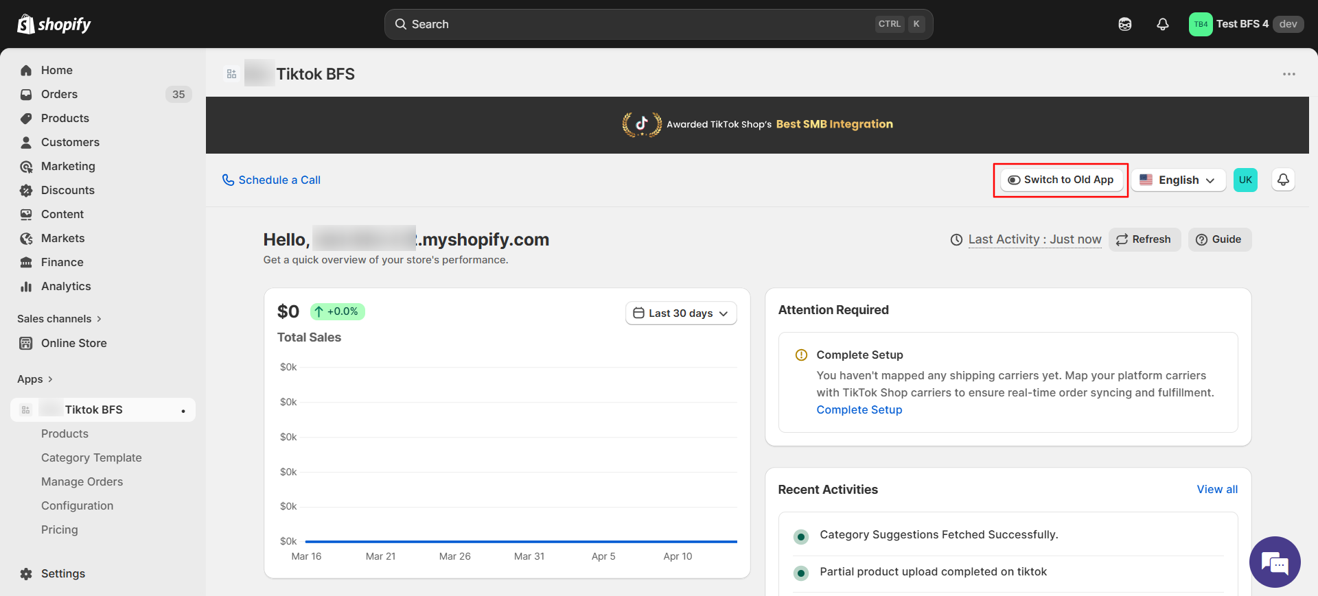This screenshot has height=596, width=1318.
Task: Go to Category Template under Tiktok BFS
Action: point(91,457)
